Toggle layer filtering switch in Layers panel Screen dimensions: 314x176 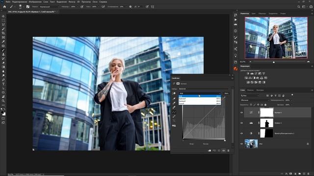click(292, 95)
